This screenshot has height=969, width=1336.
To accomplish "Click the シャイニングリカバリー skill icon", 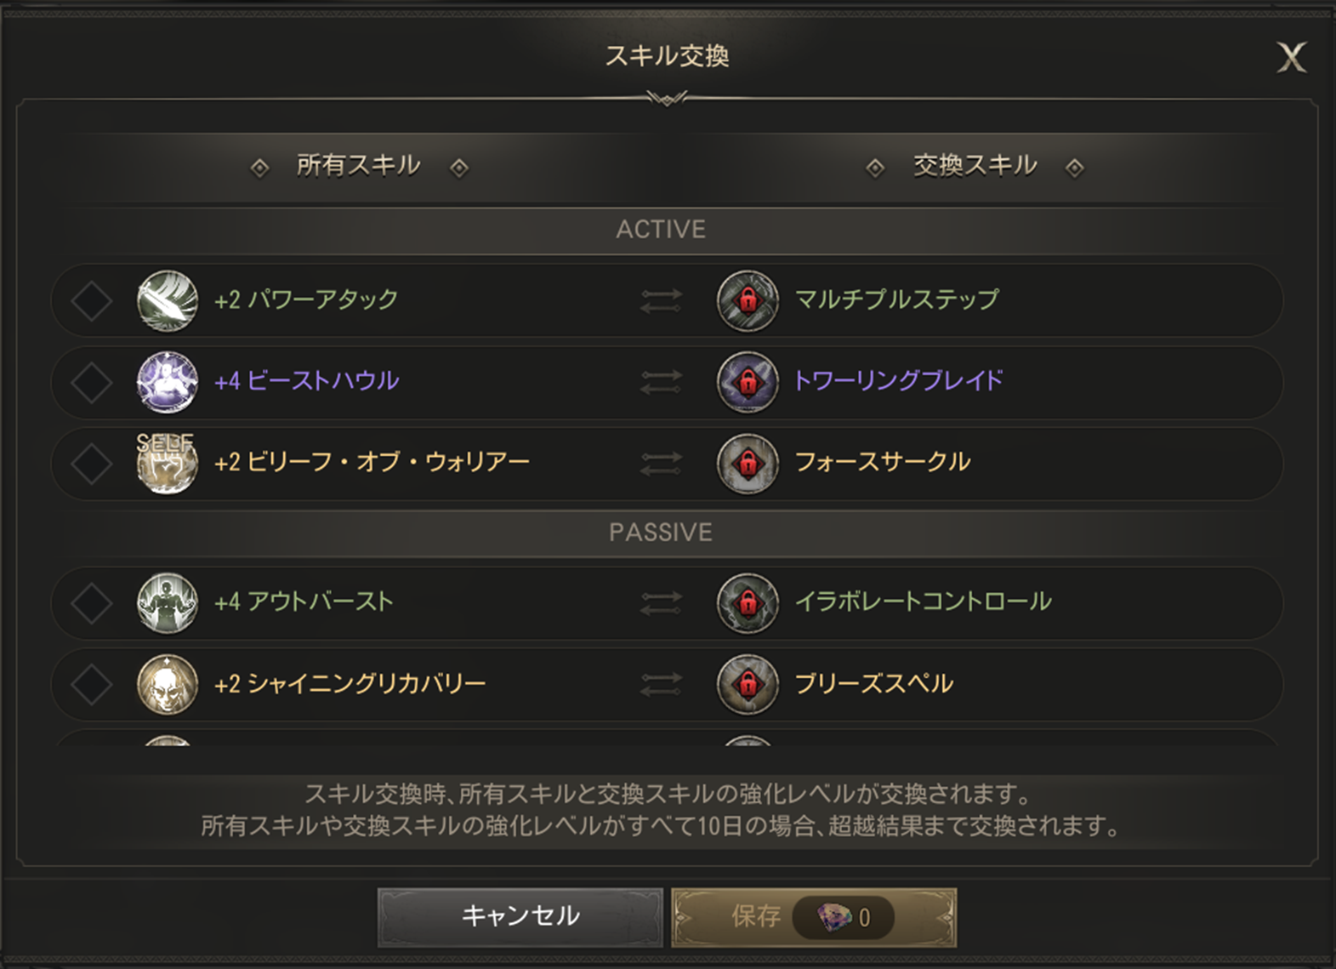I will (x=168, y=685).
